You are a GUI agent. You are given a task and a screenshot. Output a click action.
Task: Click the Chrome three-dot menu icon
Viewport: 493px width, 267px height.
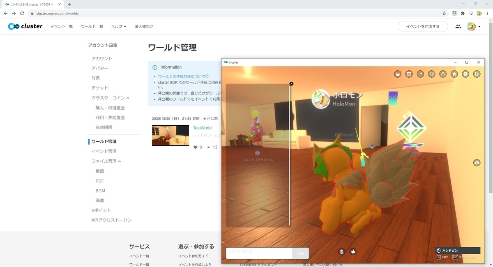(x=487, y=13)
